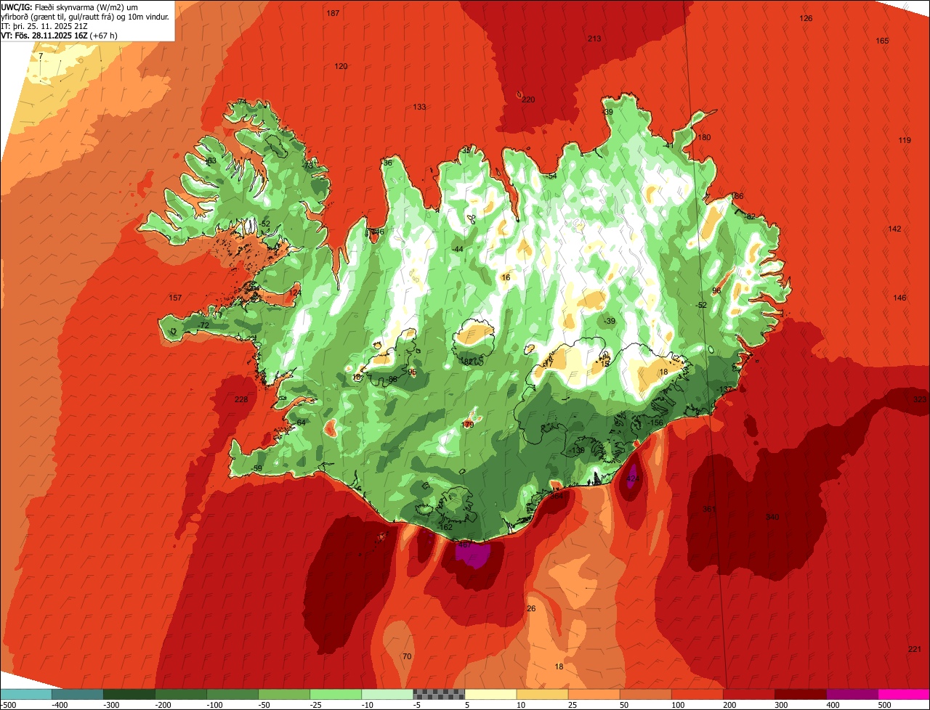This screenshot has width=930, height=710.
Task: Click the '351' value southeast of Iceland
Action: [x=710, y=509]
